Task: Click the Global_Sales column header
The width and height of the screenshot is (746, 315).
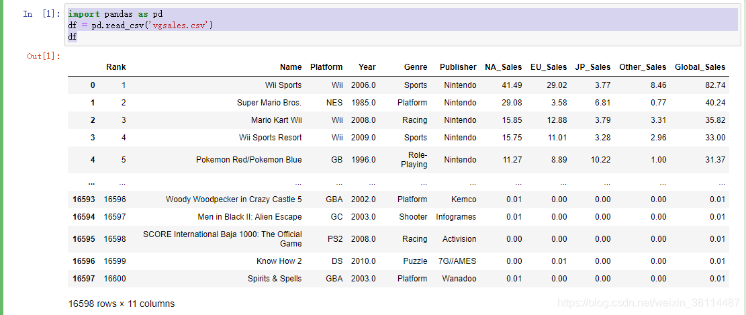Action: tap(700, 67)
